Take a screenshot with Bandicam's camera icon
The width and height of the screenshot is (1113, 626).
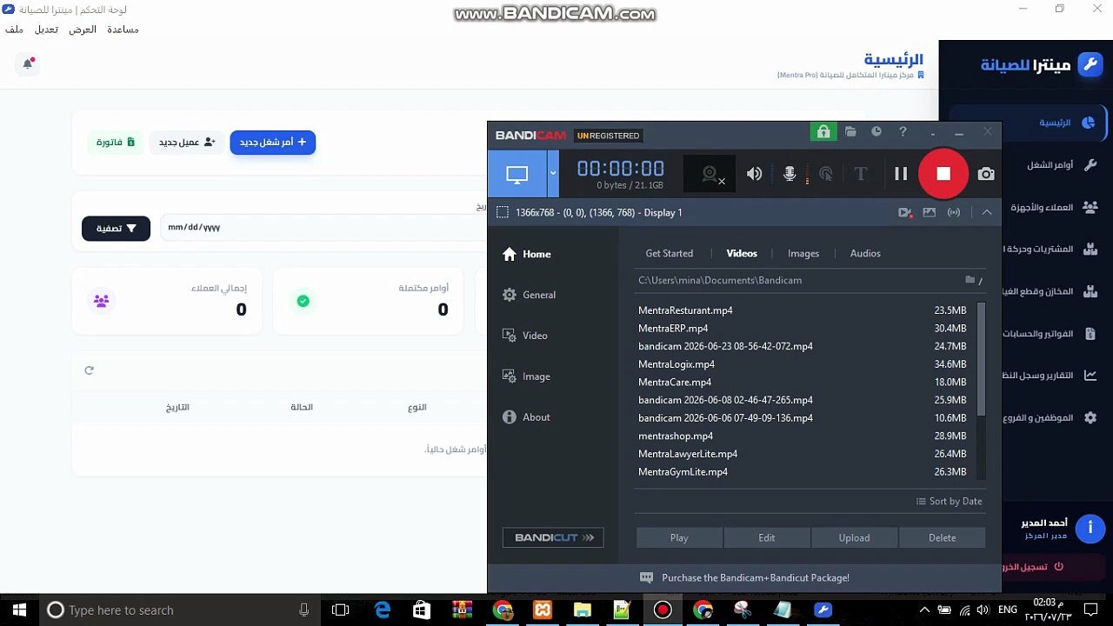986,174
